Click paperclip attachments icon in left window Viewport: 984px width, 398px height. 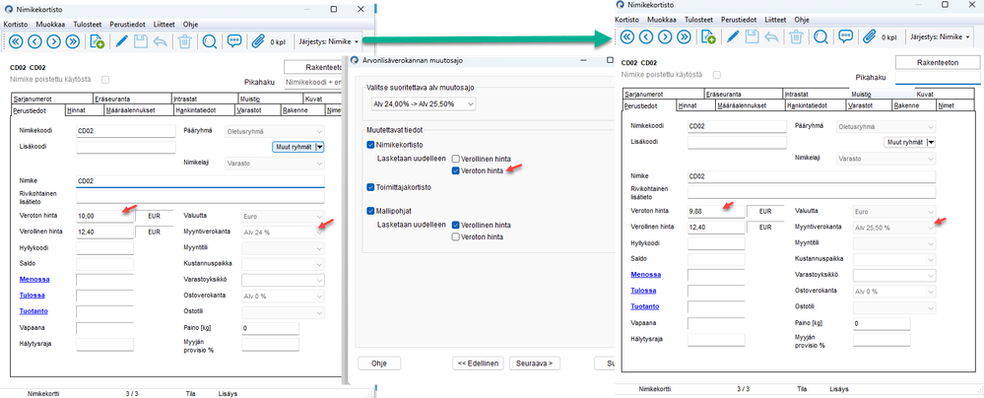pos(257,42)
